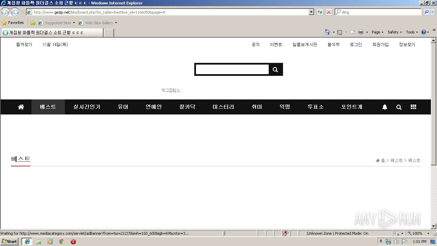The image size is (437, 246).
Task: Select the 베스트 navigation tab
Action: (48, 107)
